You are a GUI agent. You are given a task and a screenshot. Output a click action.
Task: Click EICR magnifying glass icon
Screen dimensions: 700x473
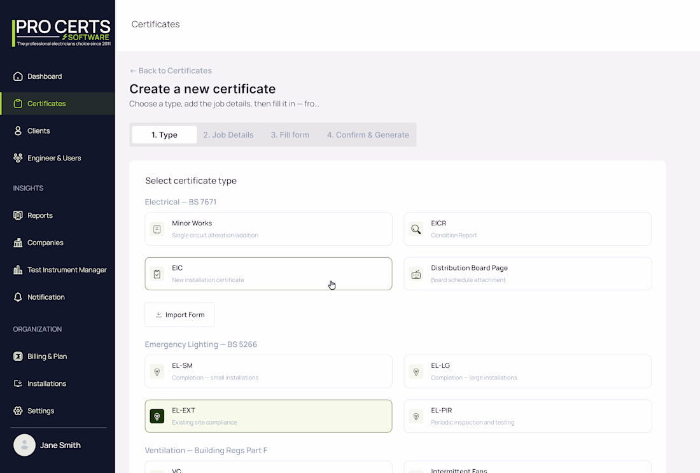[416, 229]
